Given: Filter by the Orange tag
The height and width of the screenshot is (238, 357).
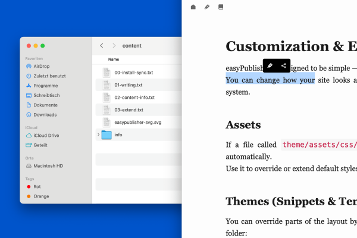Looking at the screenshot, I should (x=41, y=196).
